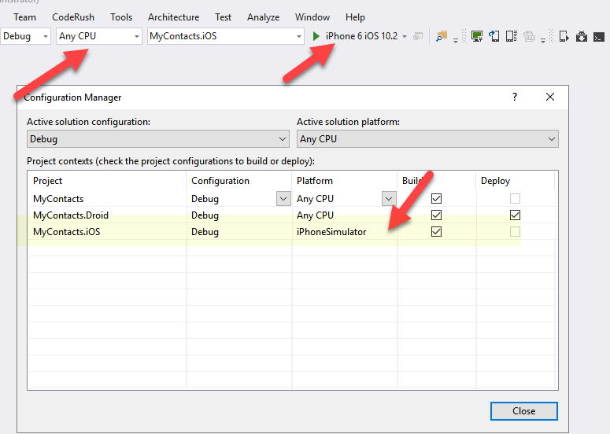The height and width of the screenshot is (434, 610).
Task: Uncheck Deploy for MyContacts.Droid
Action: click(x=515, y=215)
